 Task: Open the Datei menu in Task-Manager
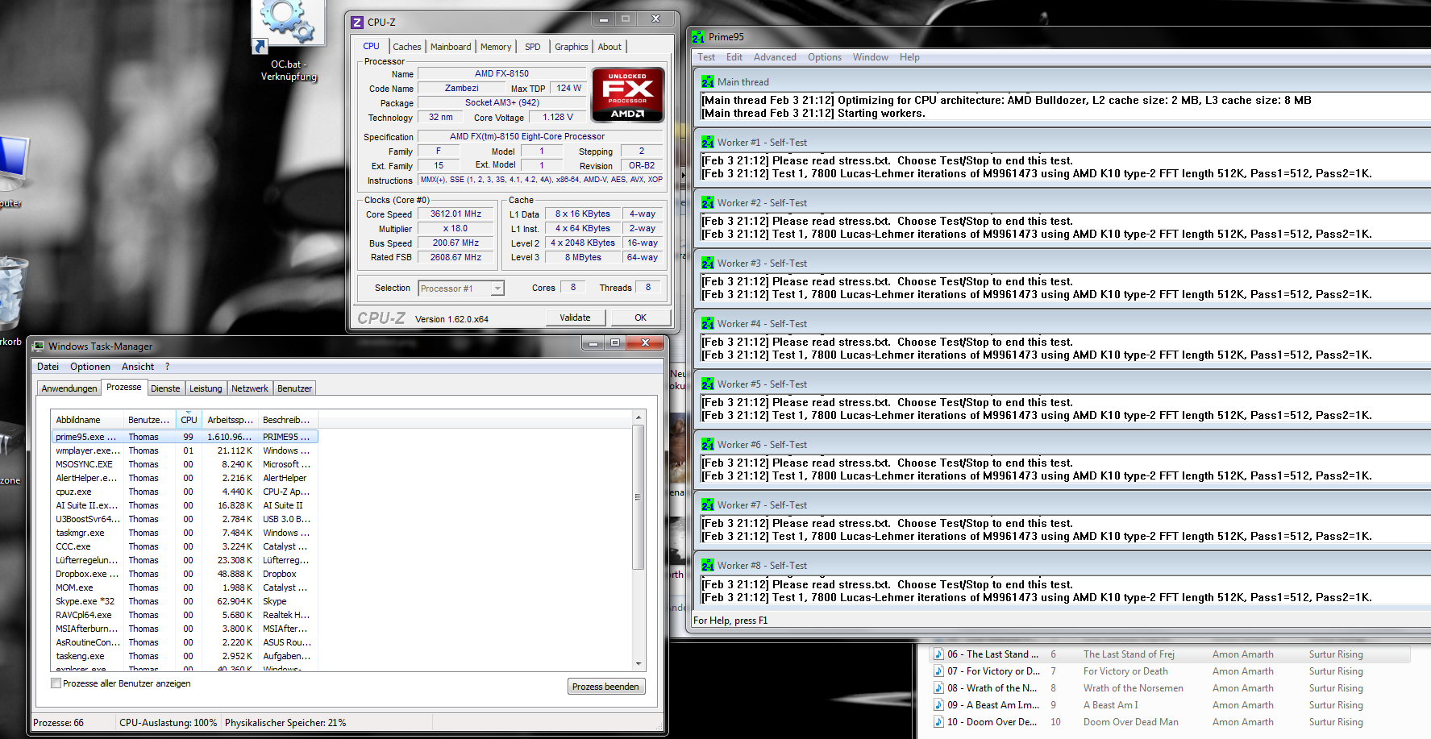point(48,367)
